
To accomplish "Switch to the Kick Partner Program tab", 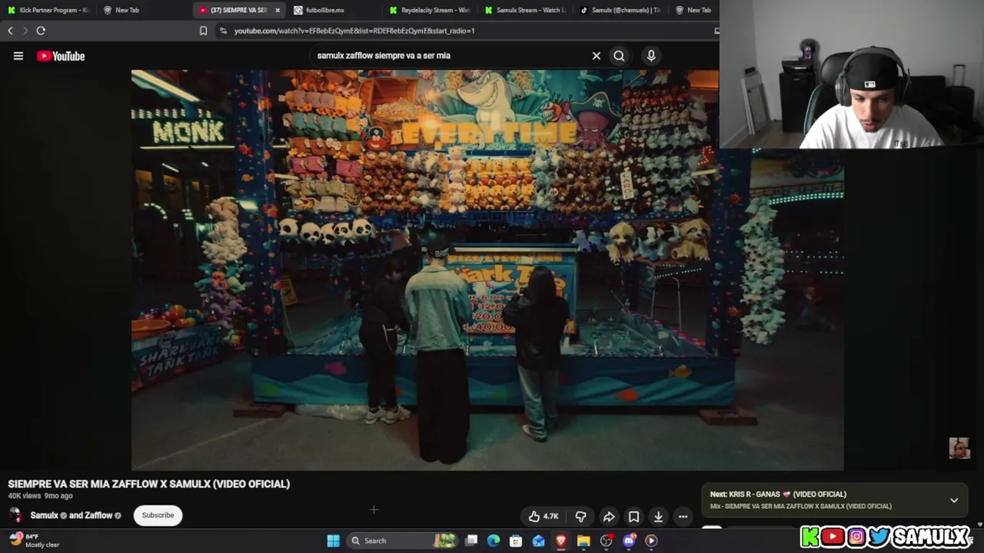I will [48, 10].
